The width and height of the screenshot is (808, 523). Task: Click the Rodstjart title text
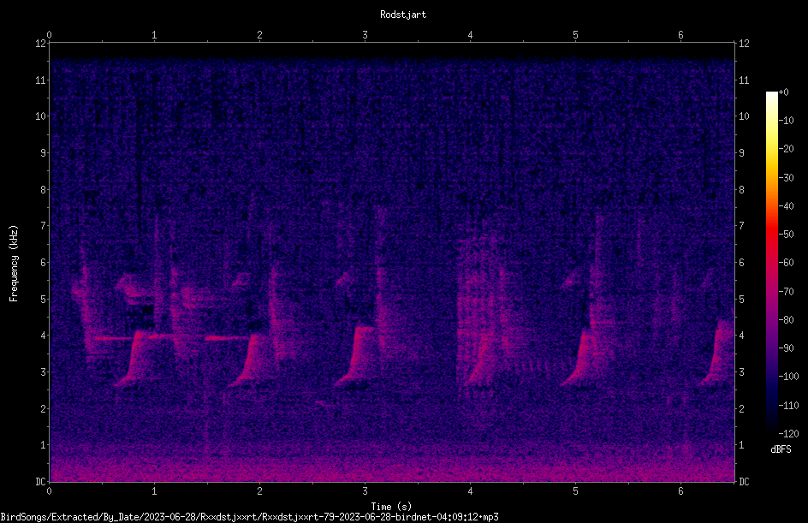[403, 15]
